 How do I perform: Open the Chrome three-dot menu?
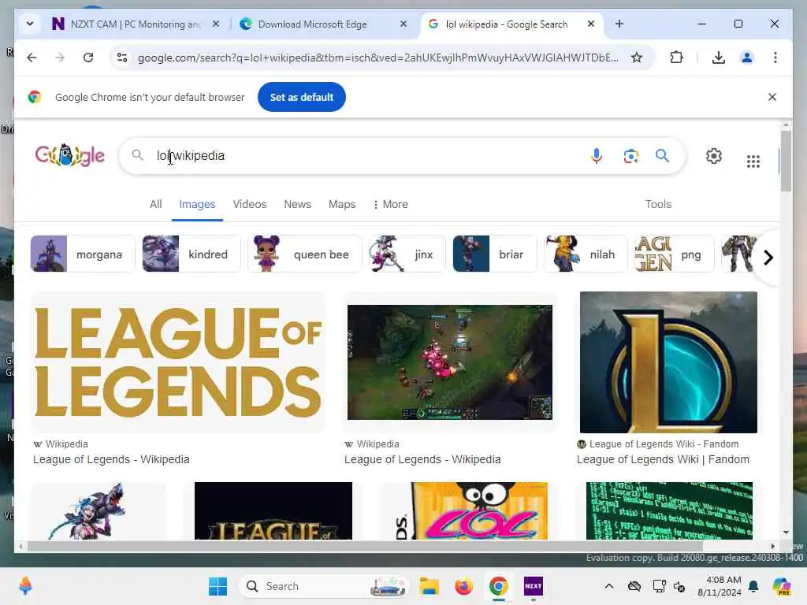click(x=775, y=58)
